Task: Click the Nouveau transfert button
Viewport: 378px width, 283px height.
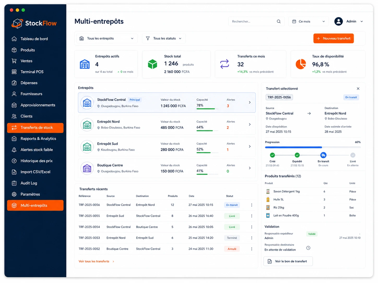Action: point(334,38)
